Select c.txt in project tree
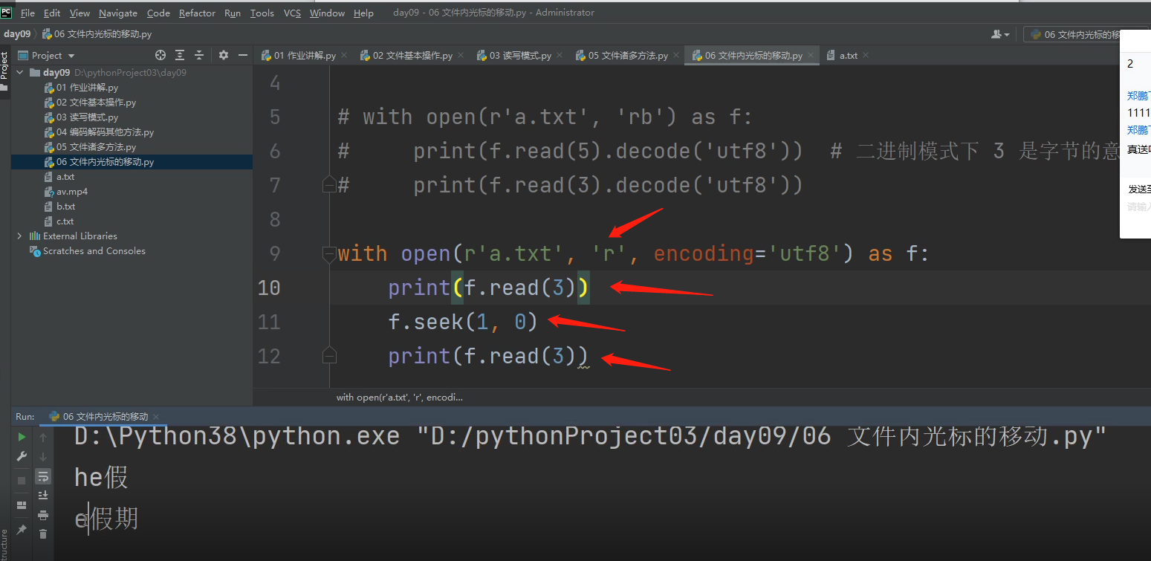 (132, 221)
